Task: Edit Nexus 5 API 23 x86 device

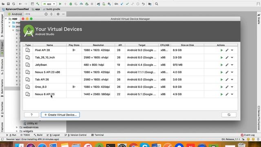Action: click(227, 72)
